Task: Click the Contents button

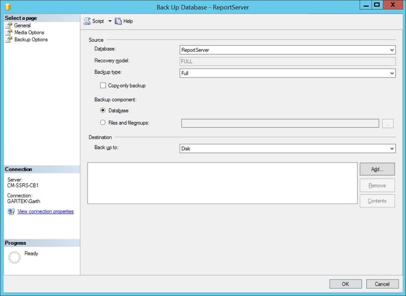Action: [377, 201]
